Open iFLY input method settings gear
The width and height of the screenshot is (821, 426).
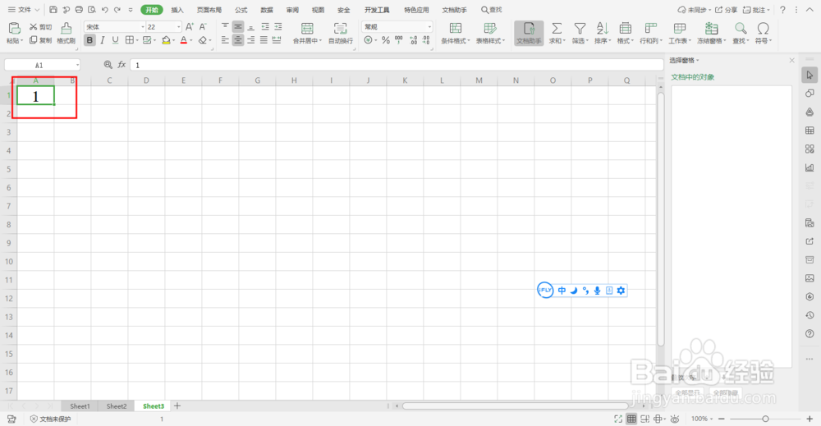pos(621,291)
